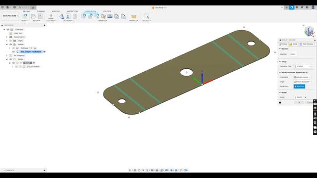Open the Actions dropdown label in ribbon
317x178 pixels.
68,21
